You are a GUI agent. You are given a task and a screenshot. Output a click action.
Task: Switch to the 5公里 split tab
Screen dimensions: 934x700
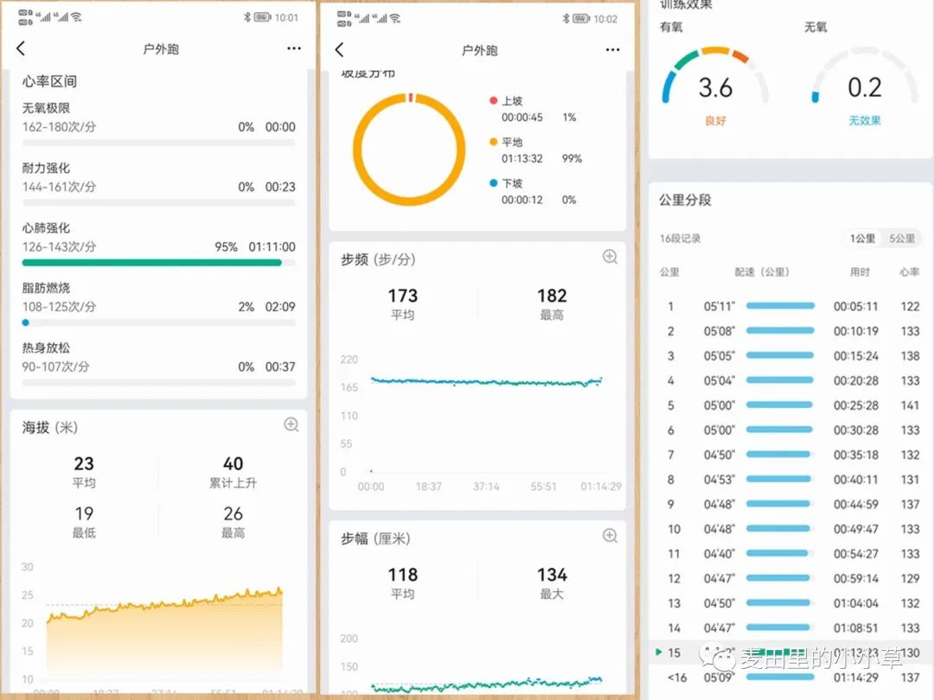(x=902, y=239)
